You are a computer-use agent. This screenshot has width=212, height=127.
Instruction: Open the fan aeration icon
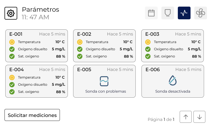[201, 13]
